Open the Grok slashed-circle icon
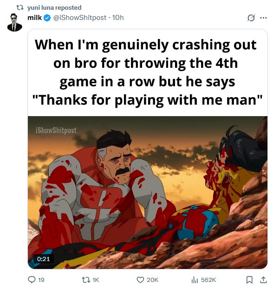Screen dimensions: 273x288 251,18
